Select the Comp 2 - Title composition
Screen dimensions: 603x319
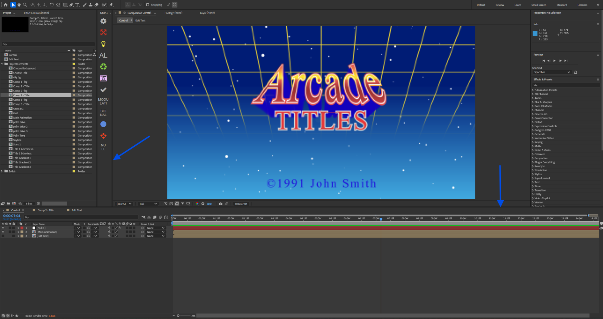pyautogui.click(x=21, y=95)
